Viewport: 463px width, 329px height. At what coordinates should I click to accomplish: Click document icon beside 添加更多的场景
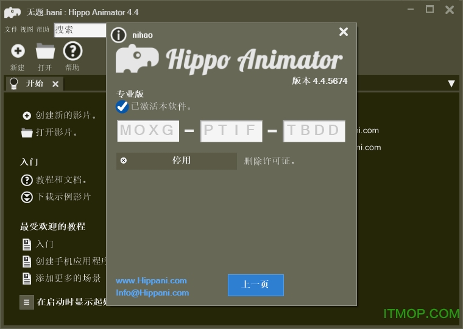point(27,279)
